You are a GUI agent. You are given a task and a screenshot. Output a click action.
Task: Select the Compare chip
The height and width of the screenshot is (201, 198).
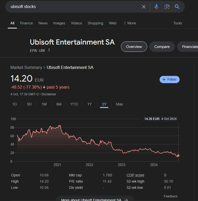162,47
